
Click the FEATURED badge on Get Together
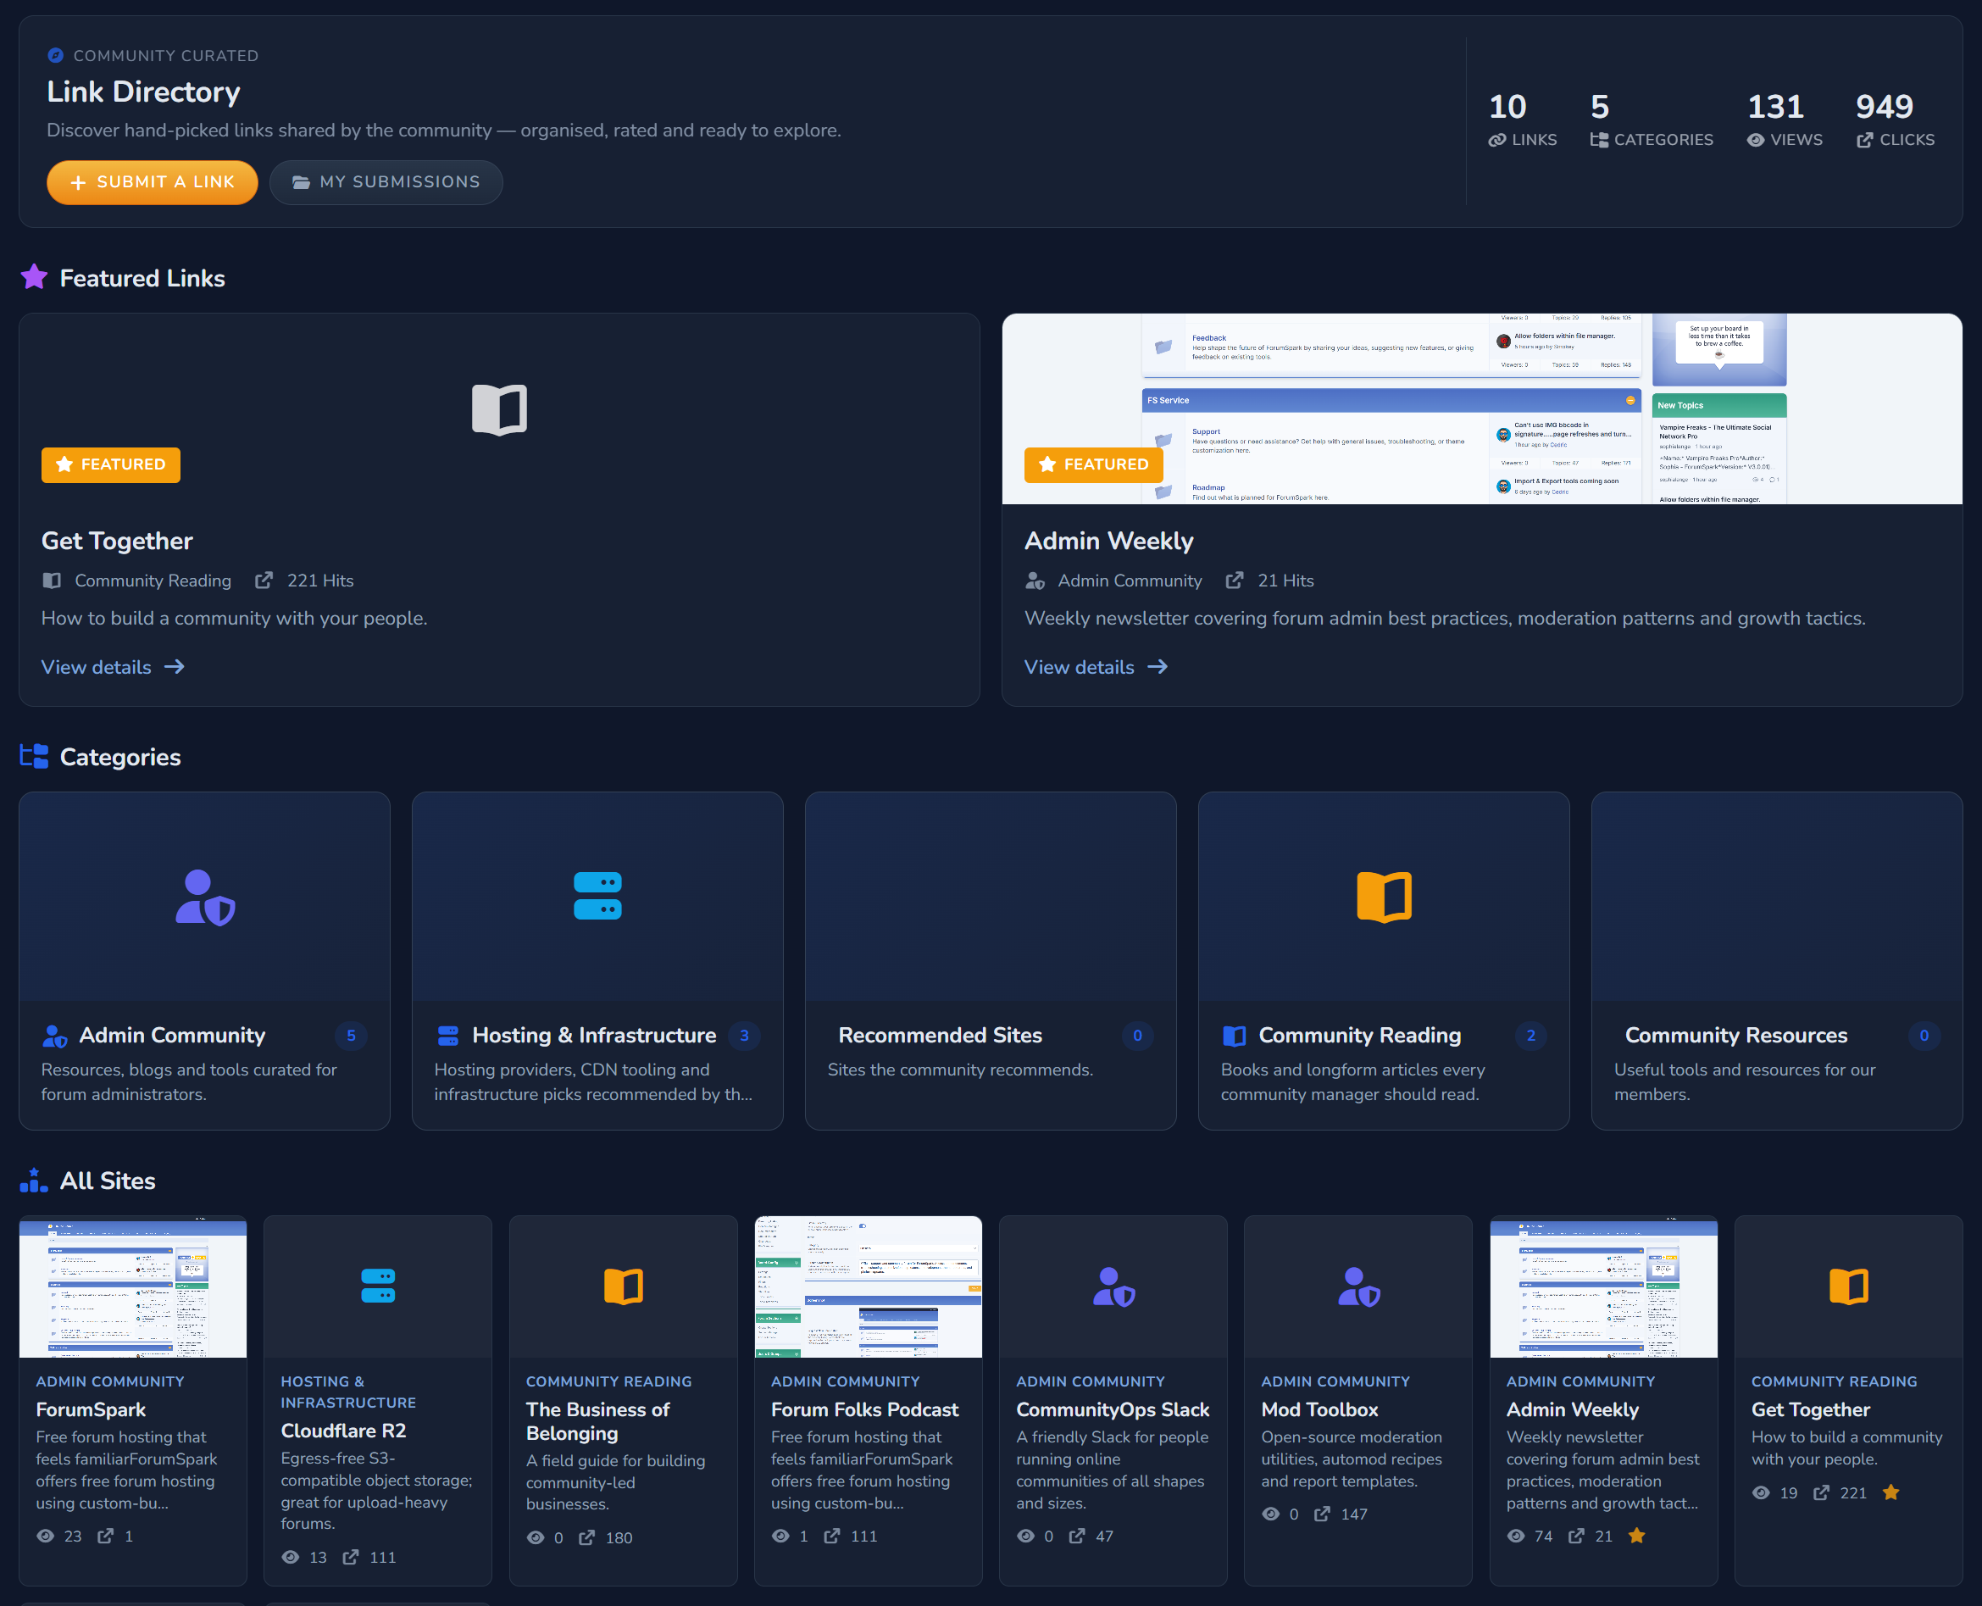coord(111,464)
